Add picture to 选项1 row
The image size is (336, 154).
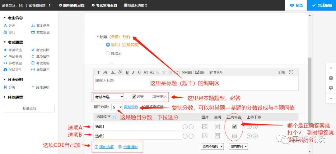click(205, 127)
